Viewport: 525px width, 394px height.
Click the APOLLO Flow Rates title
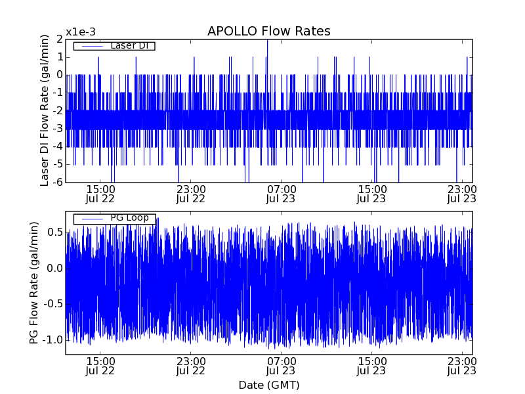[269, 31]
